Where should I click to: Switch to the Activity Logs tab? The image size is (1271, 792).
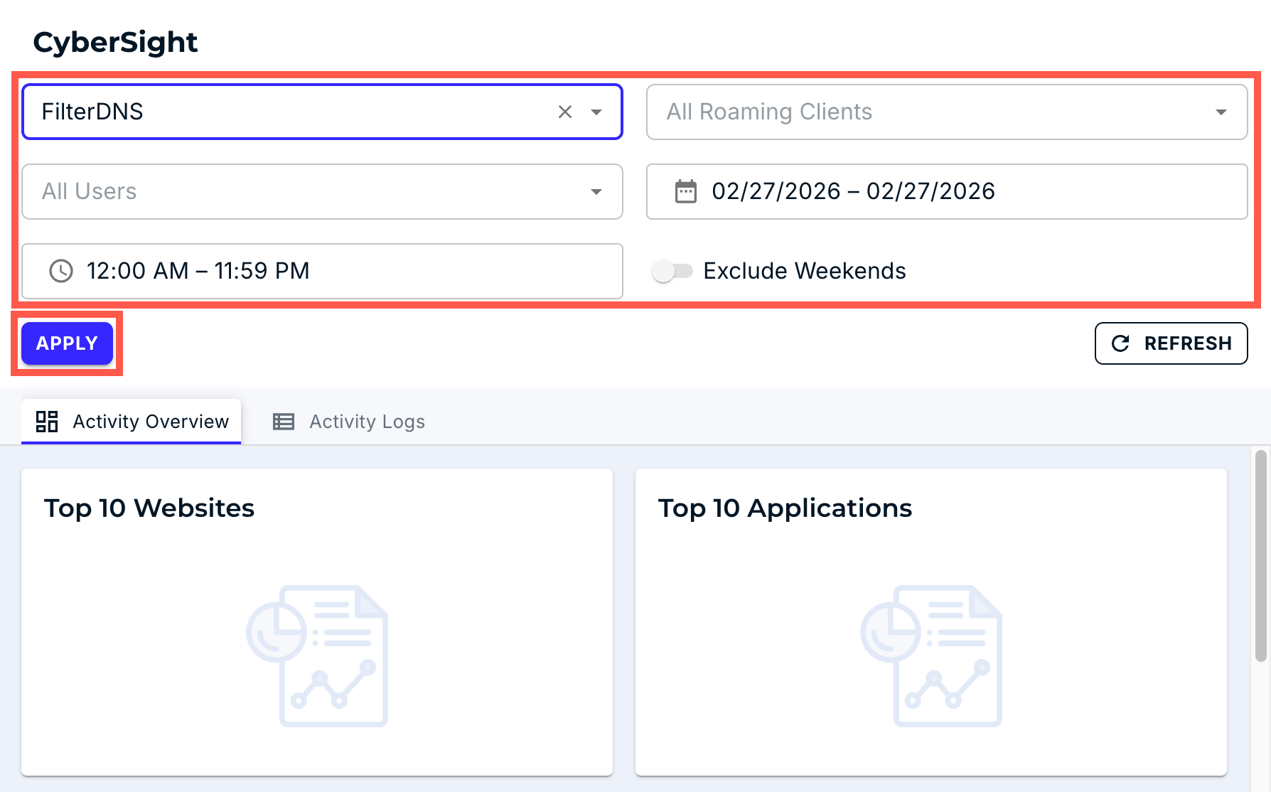coord(367,422)
